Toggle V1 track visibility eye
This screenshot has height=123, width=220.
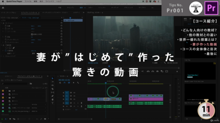74,99
